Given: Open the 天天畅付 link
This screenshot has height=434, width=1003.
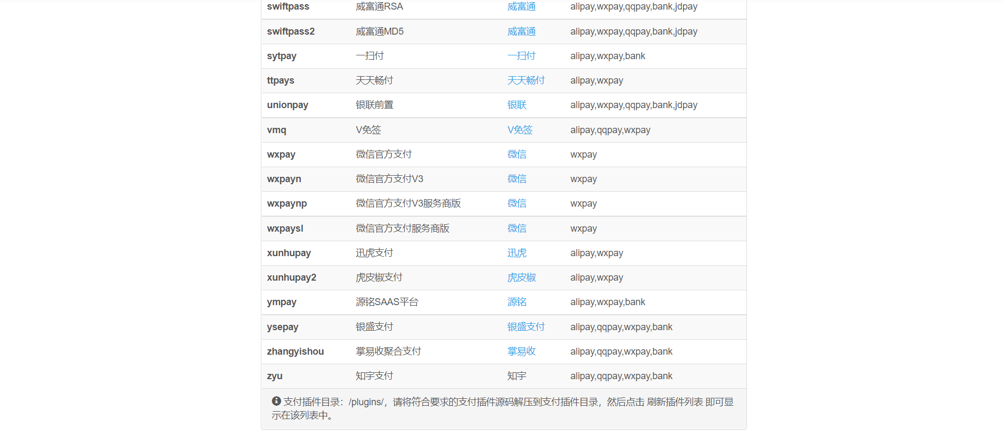Looking at the screenshot, I should click(x=526, y=80).
